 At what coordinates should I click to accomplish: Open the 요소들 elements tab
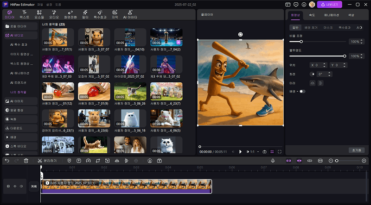pos(39,14)
